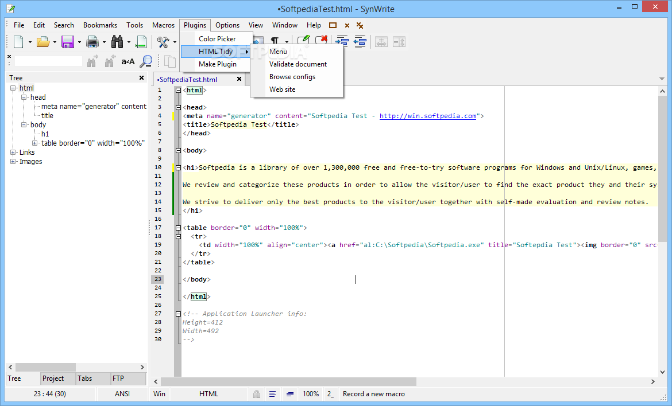Click the single brown X close-document icon
Viewport: 672px width, 406px height.
(x=347, y=26)
